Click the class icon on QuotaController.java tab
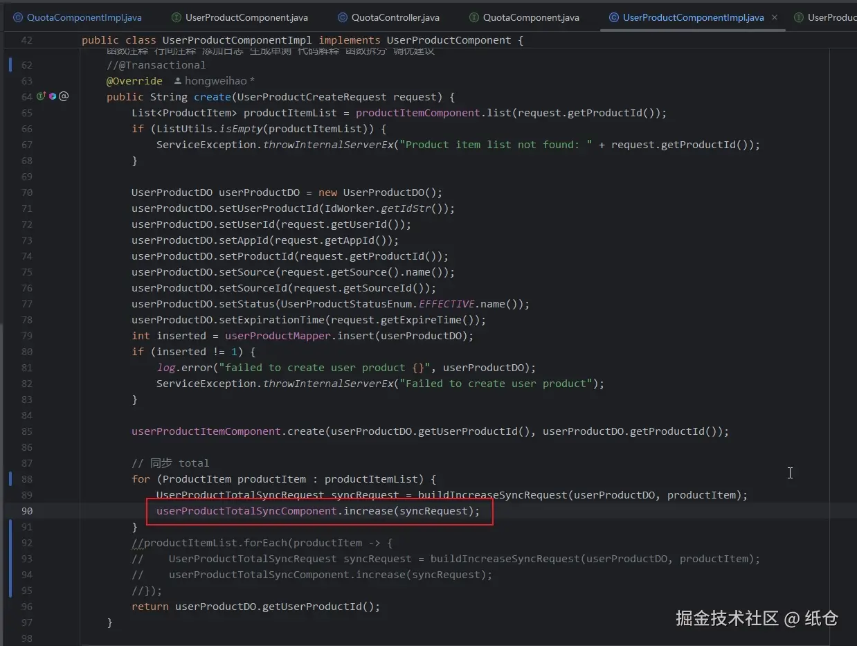Viewport: 857px width, 646px height. [x=343, y=17]
